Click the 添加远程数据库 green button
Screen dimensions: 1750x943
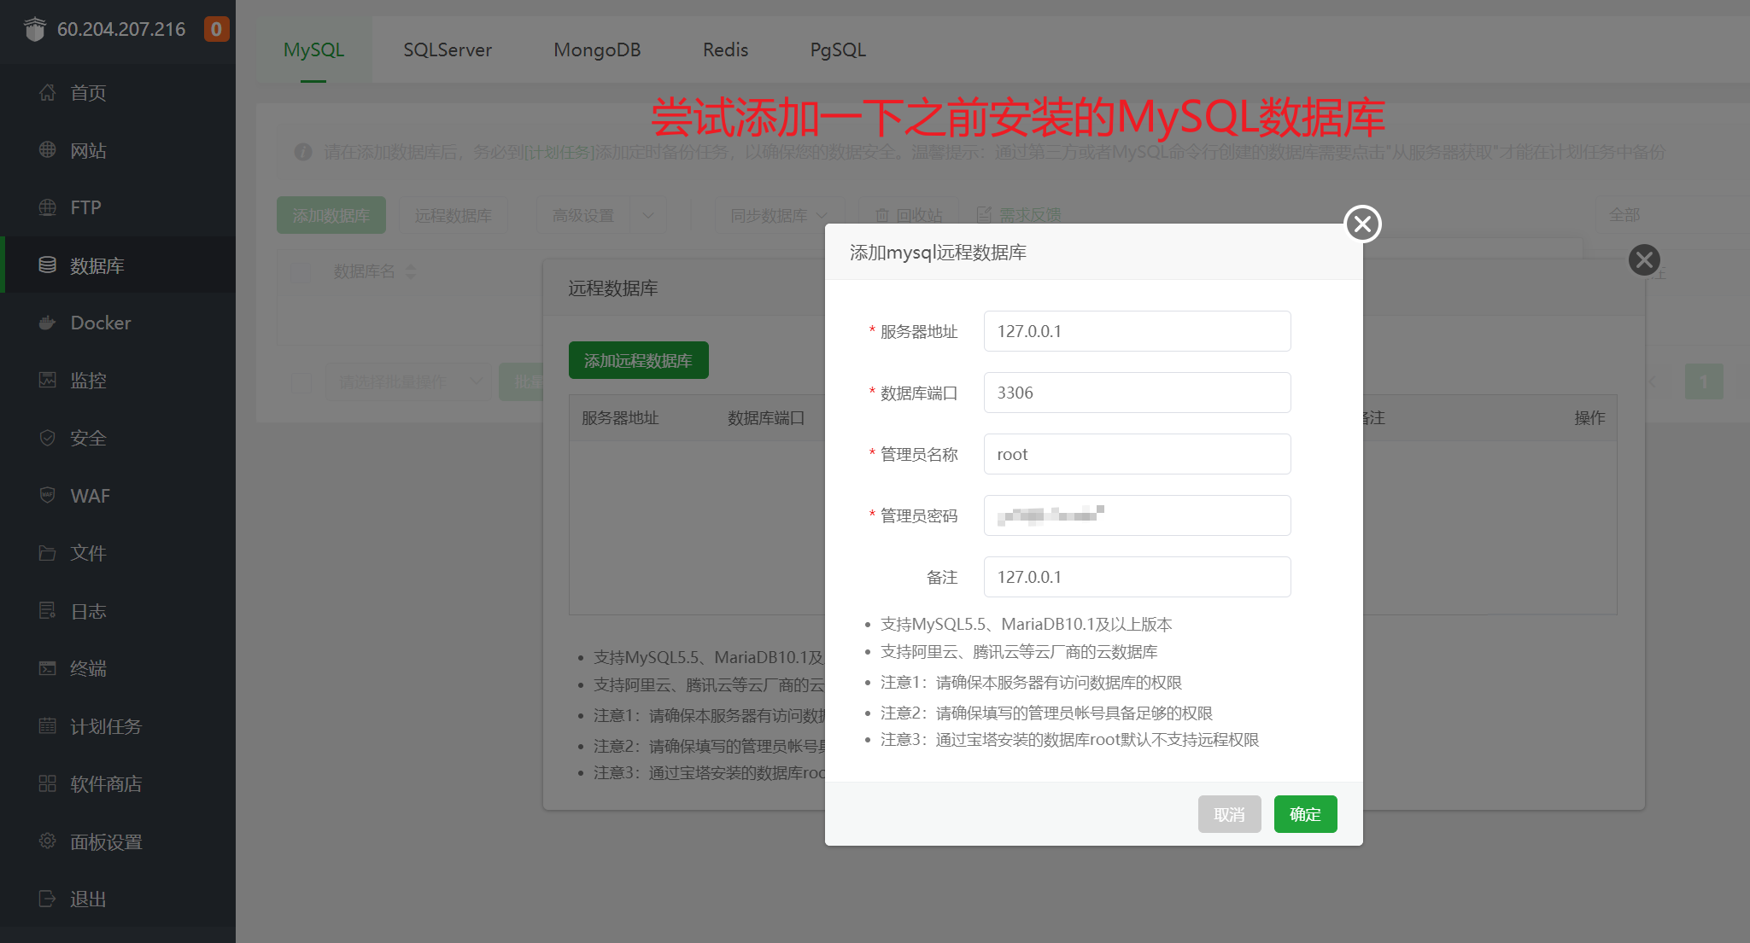pyautogui.click(x=638, y=360)
